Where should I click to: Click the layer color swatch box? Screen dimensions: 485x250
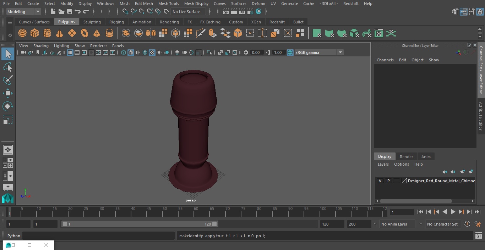[x=397, y=181]
